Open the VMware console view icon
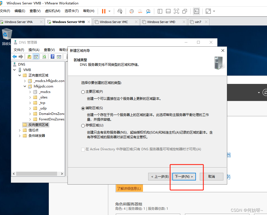This screenshot has width=267, height=215. (x=196, y=11)
